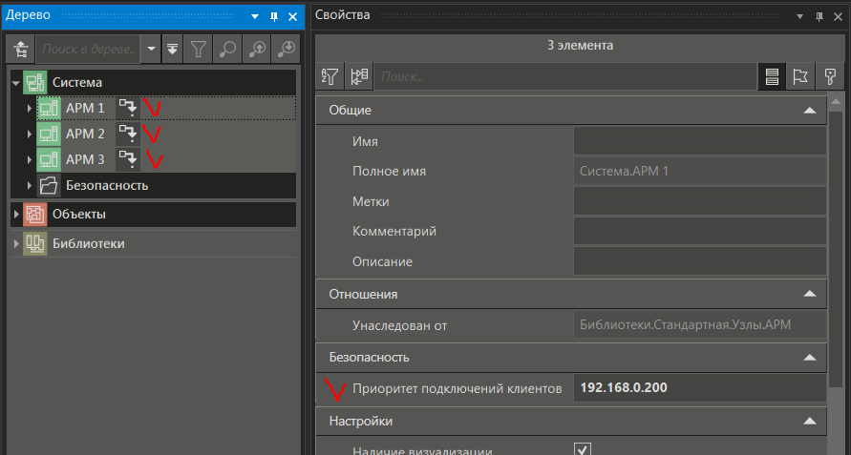The width and height of the screenshot is (851, 455).
Task: Click the flag icon in properties toolbar
Action: tap(800, 76)
